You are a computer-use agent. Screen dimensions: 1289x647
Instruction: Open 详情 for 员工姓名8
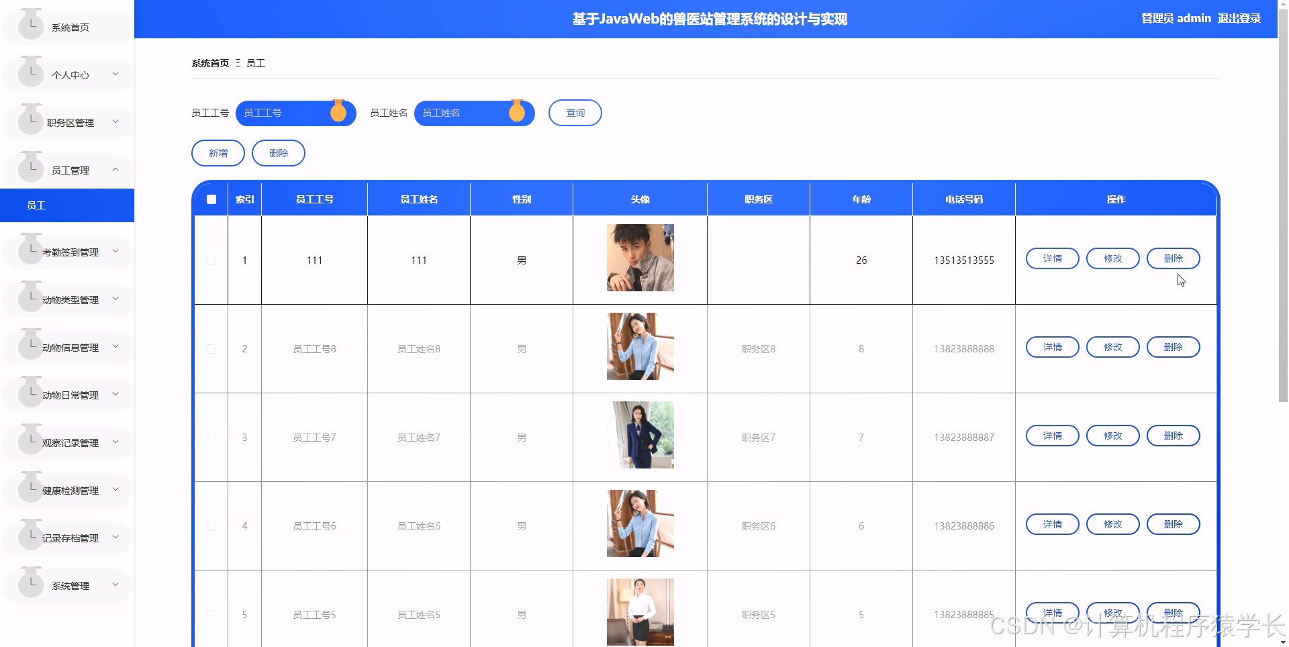[x=1053, y=347]
